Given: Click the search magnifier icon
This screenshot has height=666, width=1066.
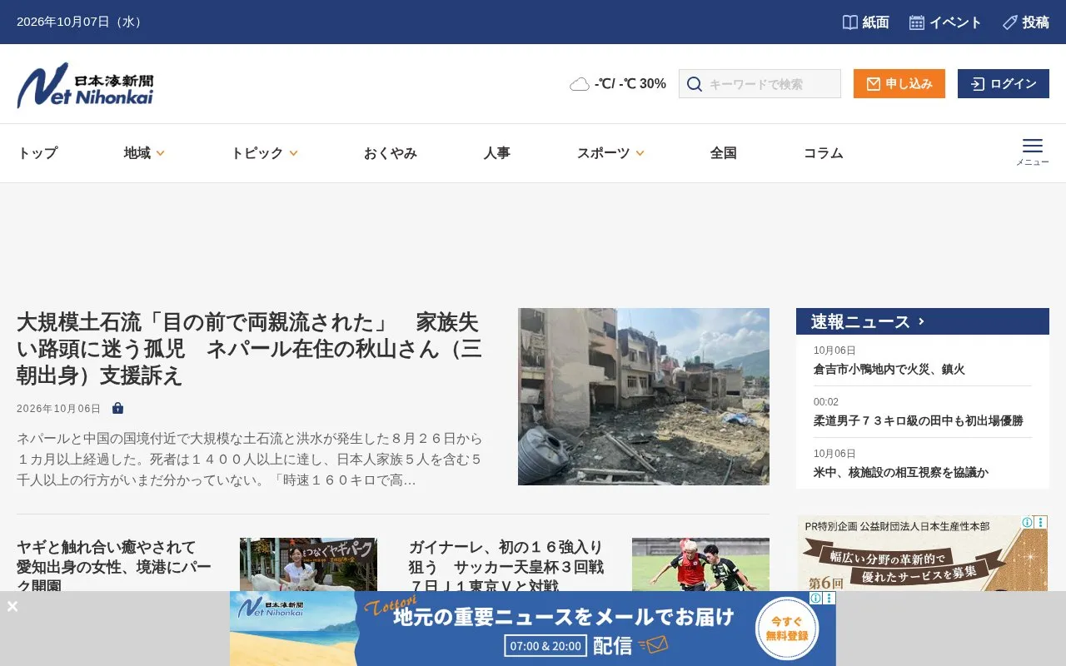Looking at the screenshot, I should tap(695, 84).
